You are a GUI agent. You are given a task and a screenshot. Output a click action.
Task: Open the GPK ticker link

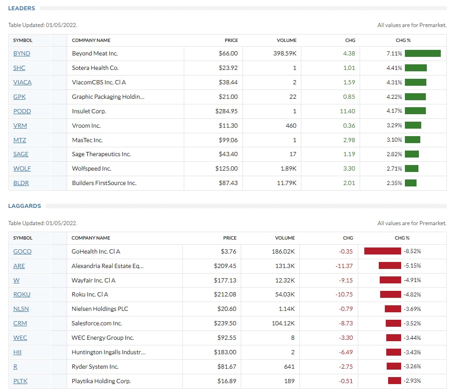coord(19,97)
